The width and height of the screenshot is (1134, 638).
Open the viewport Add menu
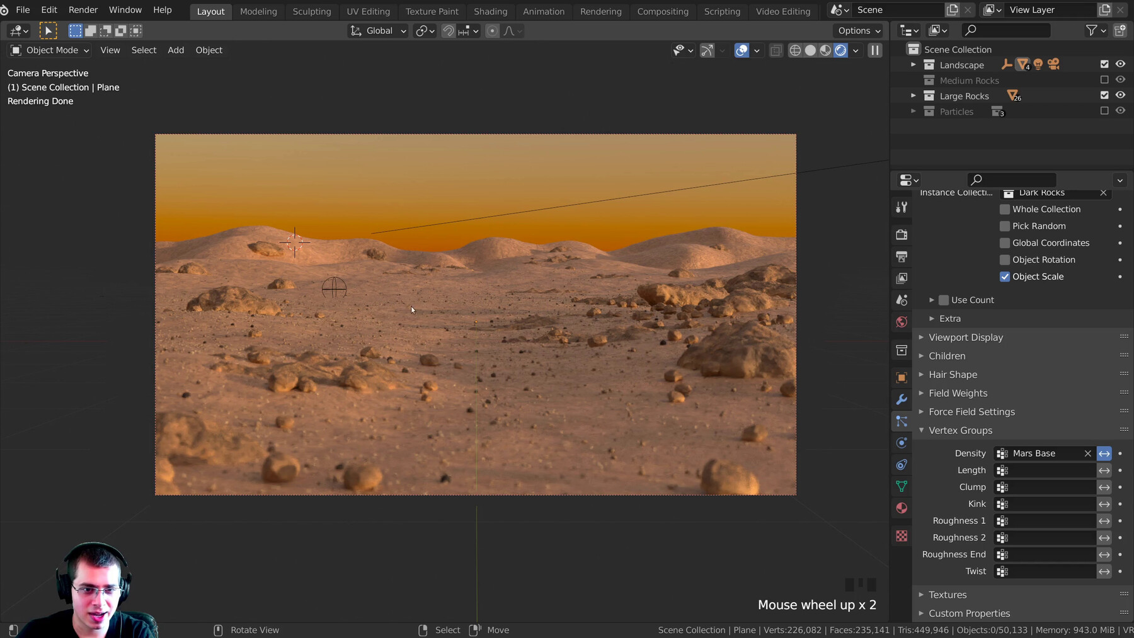[176, 50]
